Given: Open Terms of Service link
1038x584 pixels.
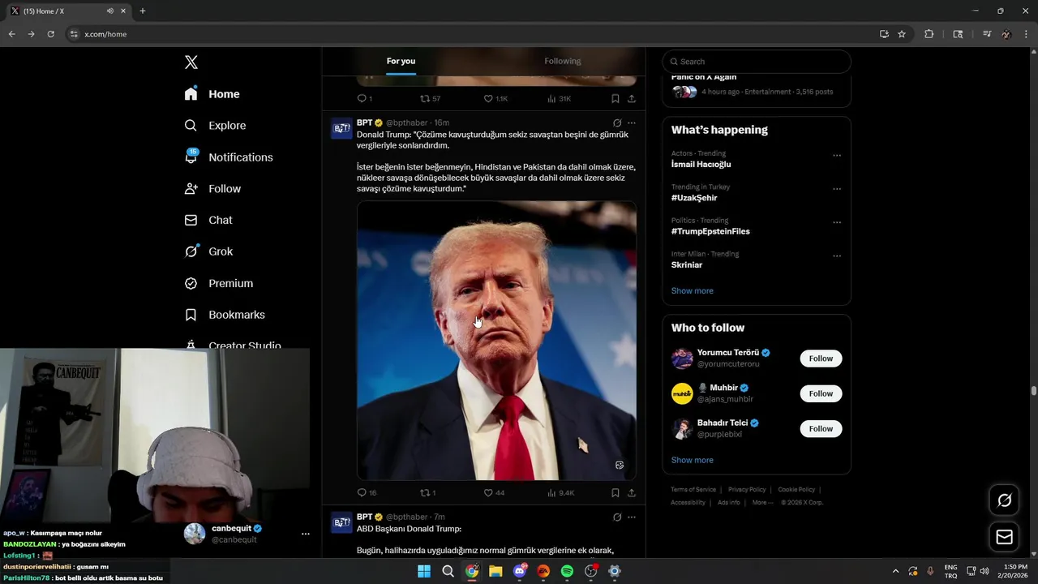Looking at the screenshot, I should [693, 490].
